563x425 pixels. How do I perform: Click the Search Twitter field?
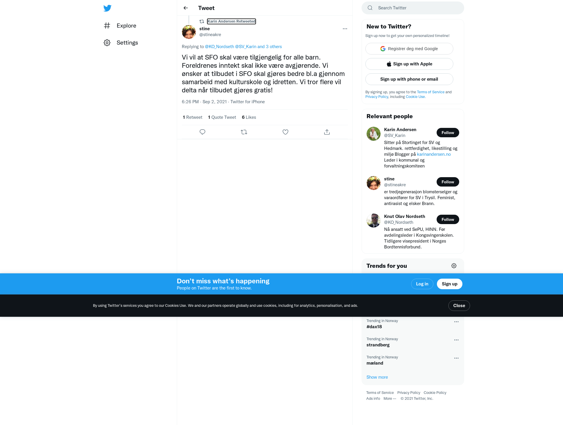tap(413, 8)
